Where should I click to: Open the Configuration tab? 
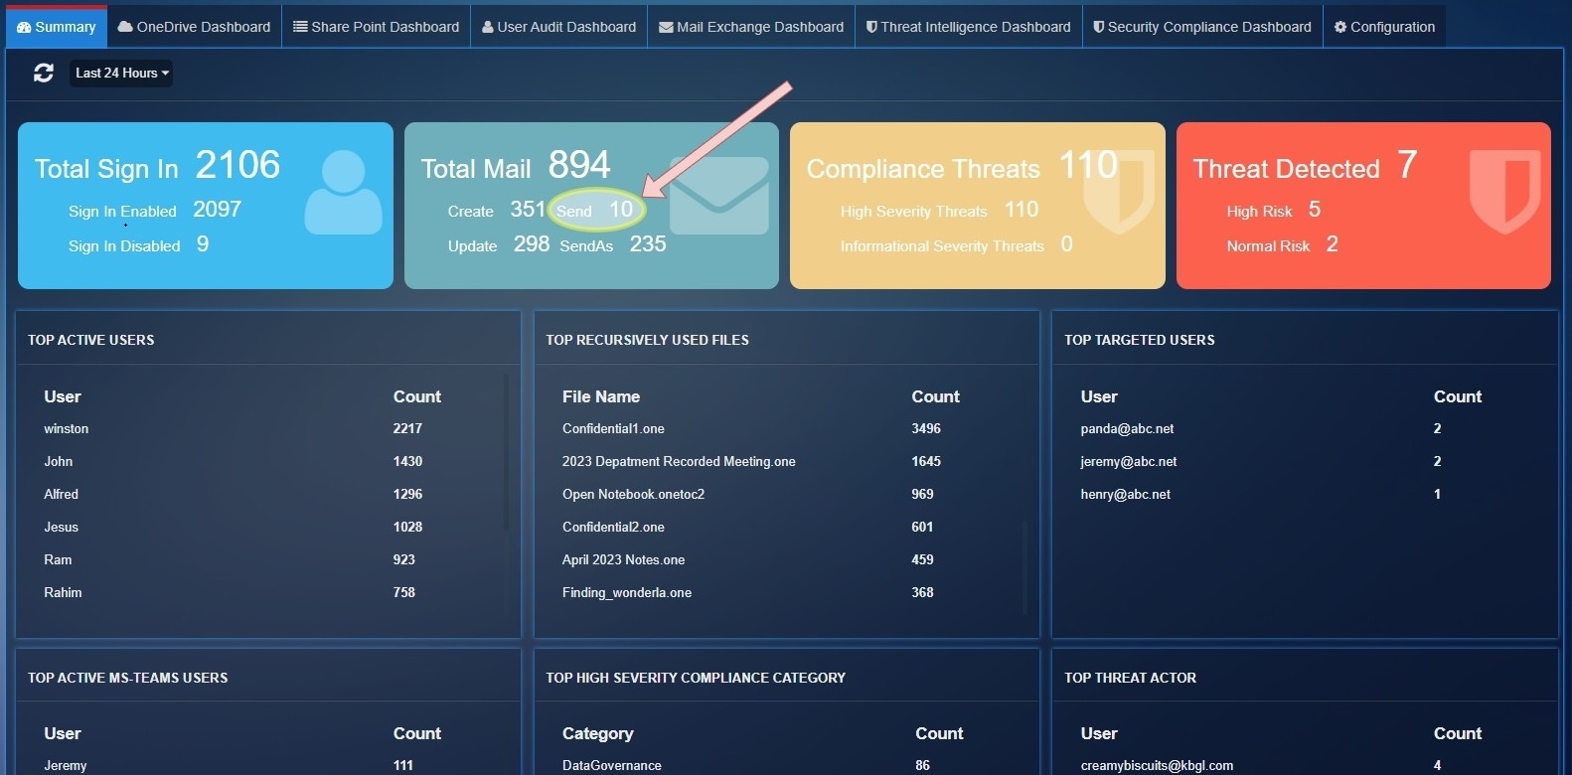coord(1384,27)
